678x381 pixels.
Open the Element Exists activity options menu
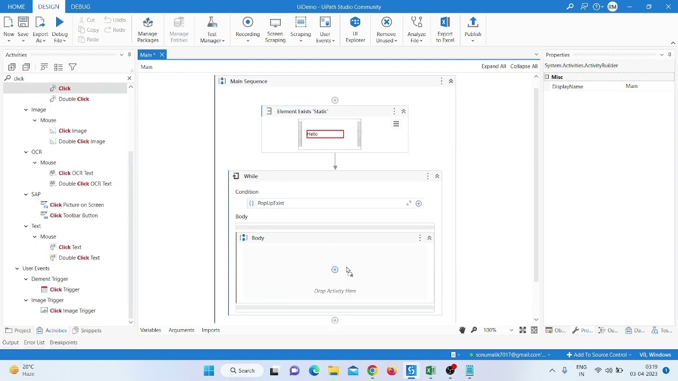pos(394,111)
